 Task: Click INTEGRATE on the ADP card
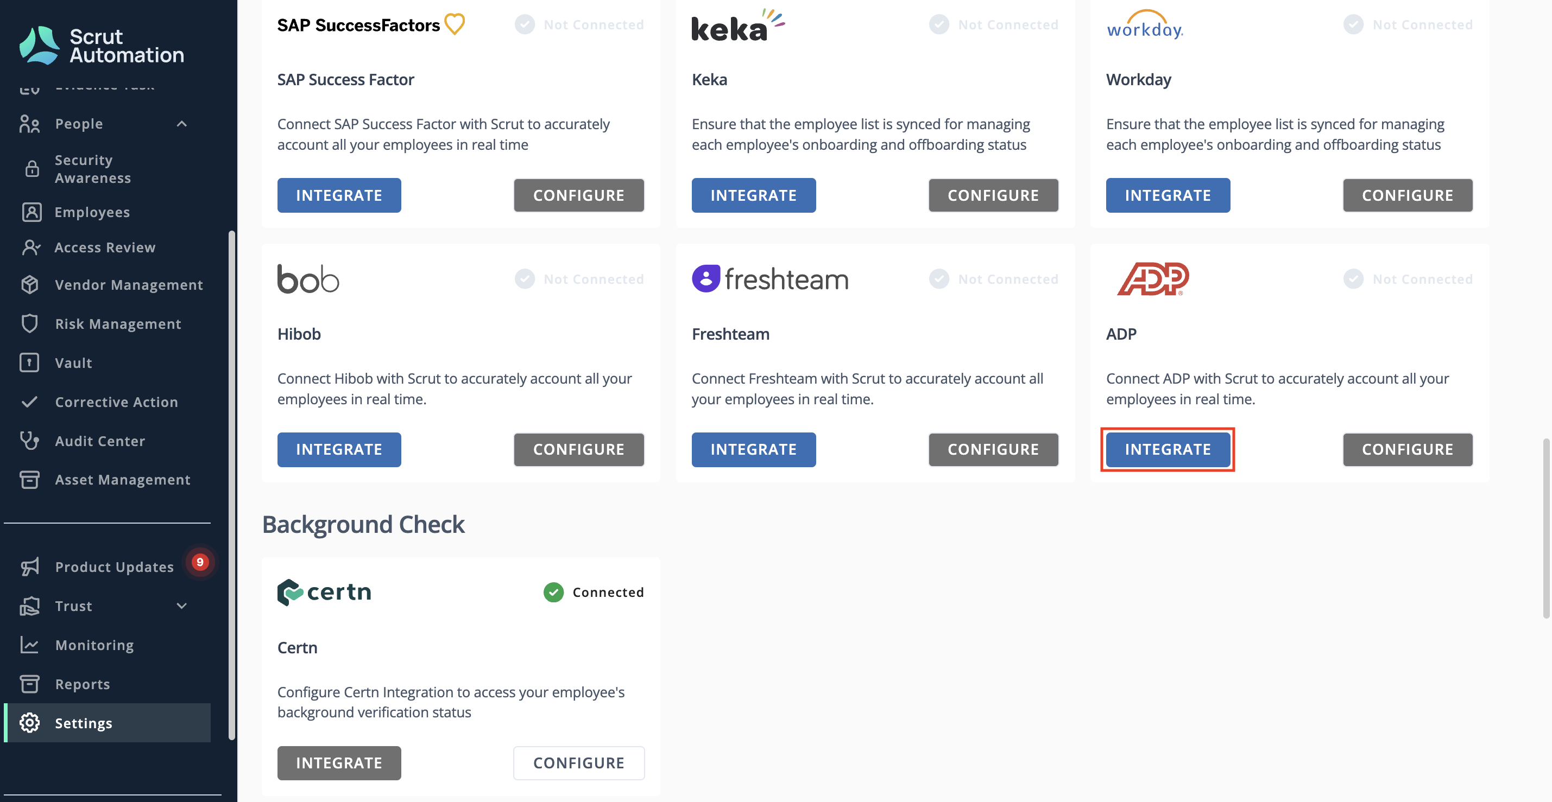click(x=1168, y=449)
